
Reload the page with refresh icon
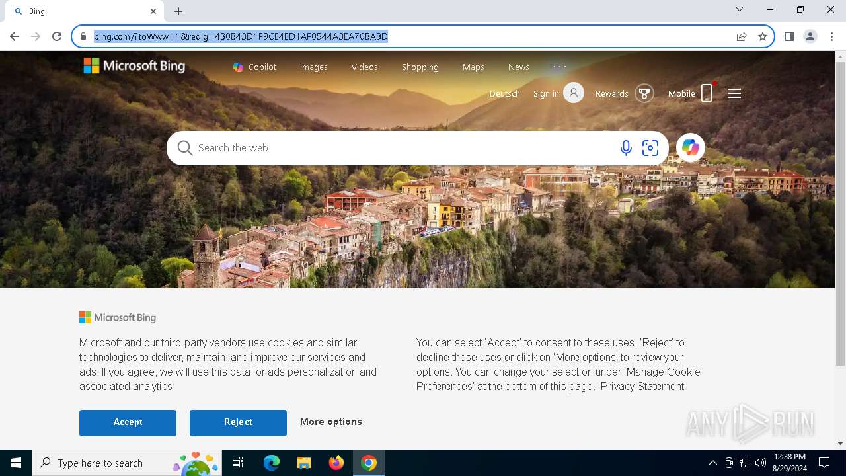coord(57,36)
